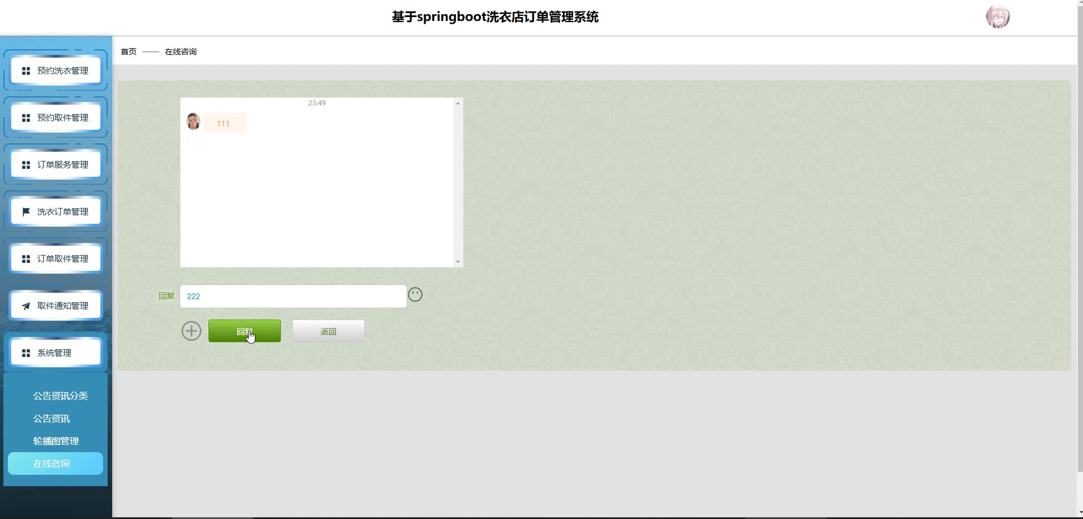The height and width of the screenshot is (519, 1083).
Task: Click the grid icon beside 订单服务管理
Action: (26, 165)
